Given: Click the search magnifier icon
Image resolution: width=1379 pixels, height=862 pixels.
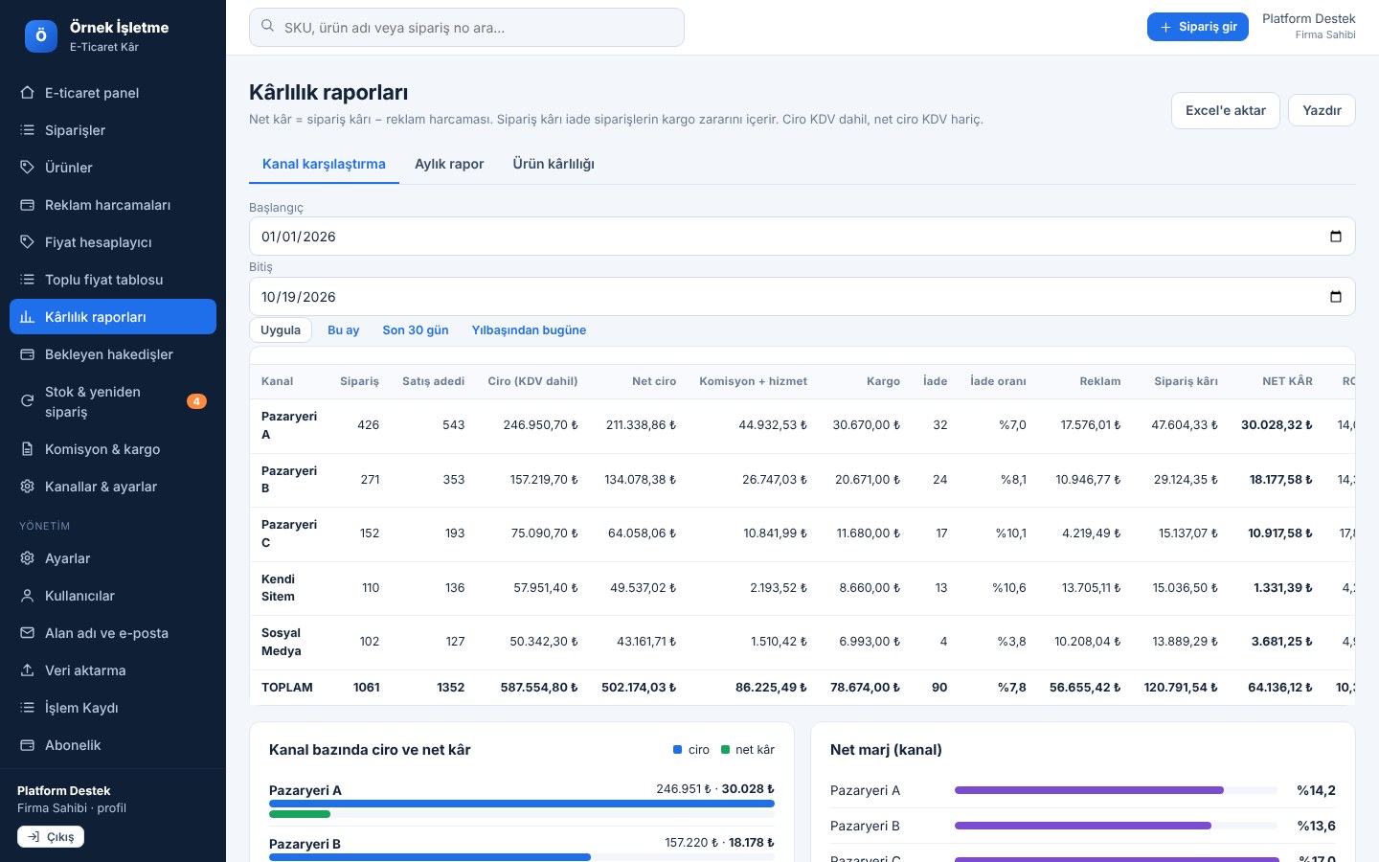Looking at the screenshot, I should [x=267, y=27].
